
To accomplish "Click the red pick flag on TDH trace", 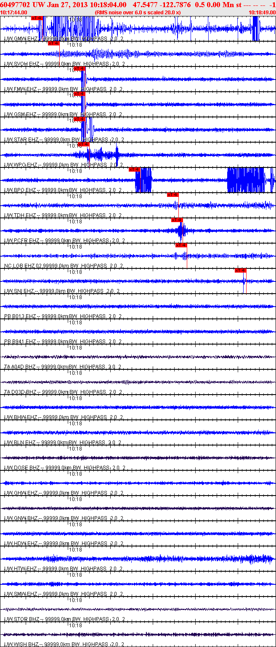I will coord(173,194).
